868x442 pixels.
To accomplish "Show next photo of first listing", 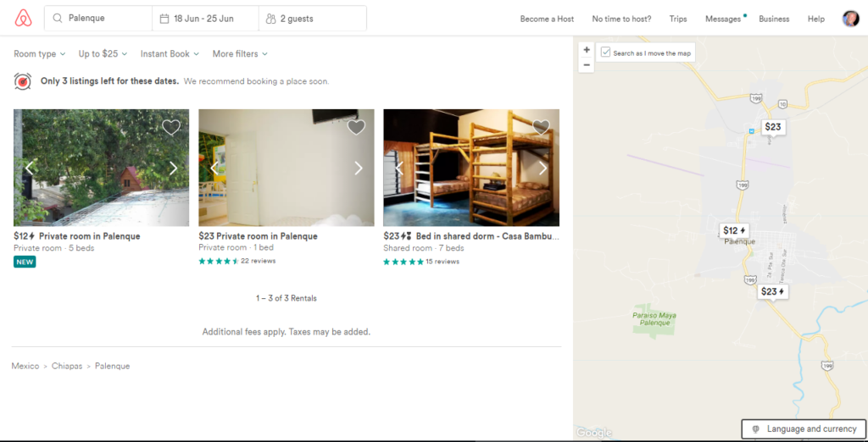I will pyautogui.click(x=174, y=168).
